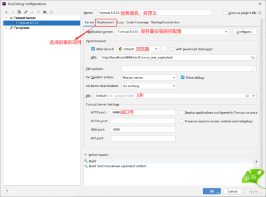Screen dimensions: 266x197
Task: Move configuration down arrow icon
Action: (38, 12)
